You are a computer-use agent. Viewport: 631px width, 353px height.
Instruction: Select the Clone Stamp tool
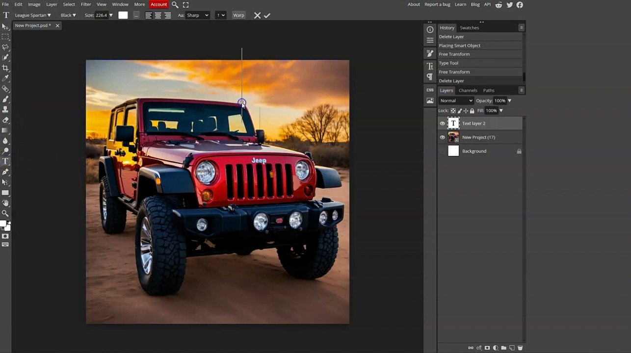5,109
